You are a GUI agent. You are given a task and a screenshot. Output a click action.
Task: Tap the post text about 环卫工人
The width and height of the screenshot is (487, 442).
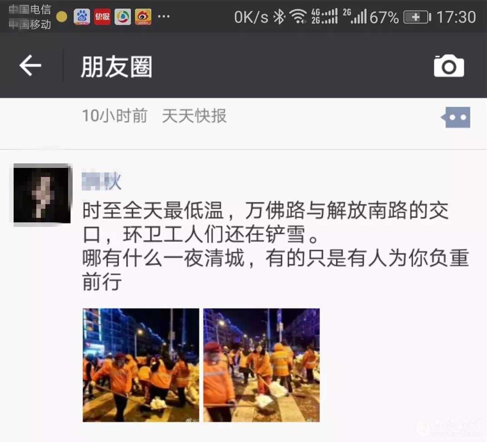coord(276,246)
